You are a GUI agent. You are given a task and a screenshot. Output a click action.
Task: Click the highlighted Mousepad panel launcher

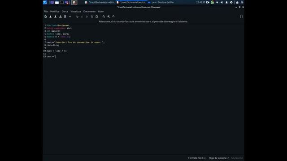[x=74, y=2]
